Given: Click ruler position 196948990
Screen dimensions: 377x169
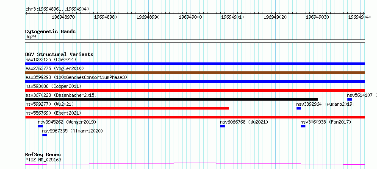Looking at the screenshot, I should tap(148, 17).
